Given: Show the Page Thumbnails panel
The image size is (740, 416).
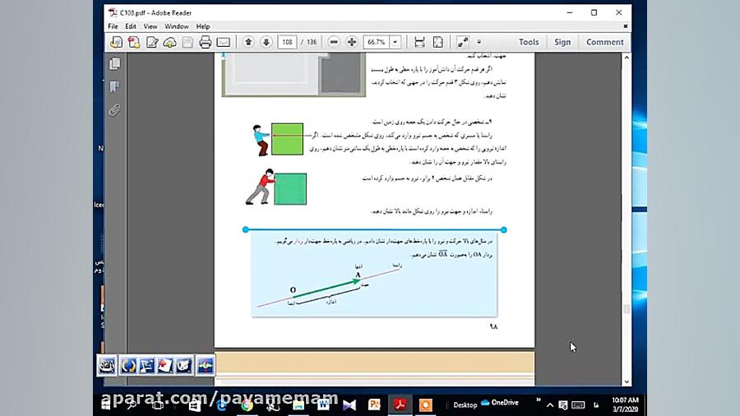Looking at the screenshot, I should [x=114, y=63].
